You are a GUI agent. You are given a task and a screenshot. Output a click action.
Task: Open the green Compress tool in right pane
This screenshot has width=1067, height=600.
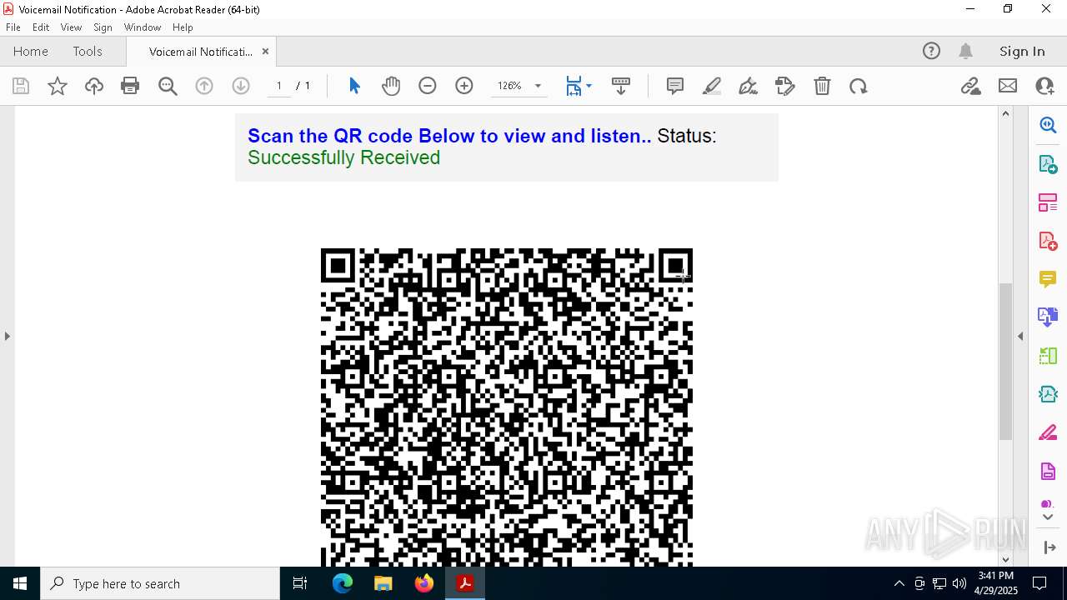pyautogui.click(x=1048, y=356)
